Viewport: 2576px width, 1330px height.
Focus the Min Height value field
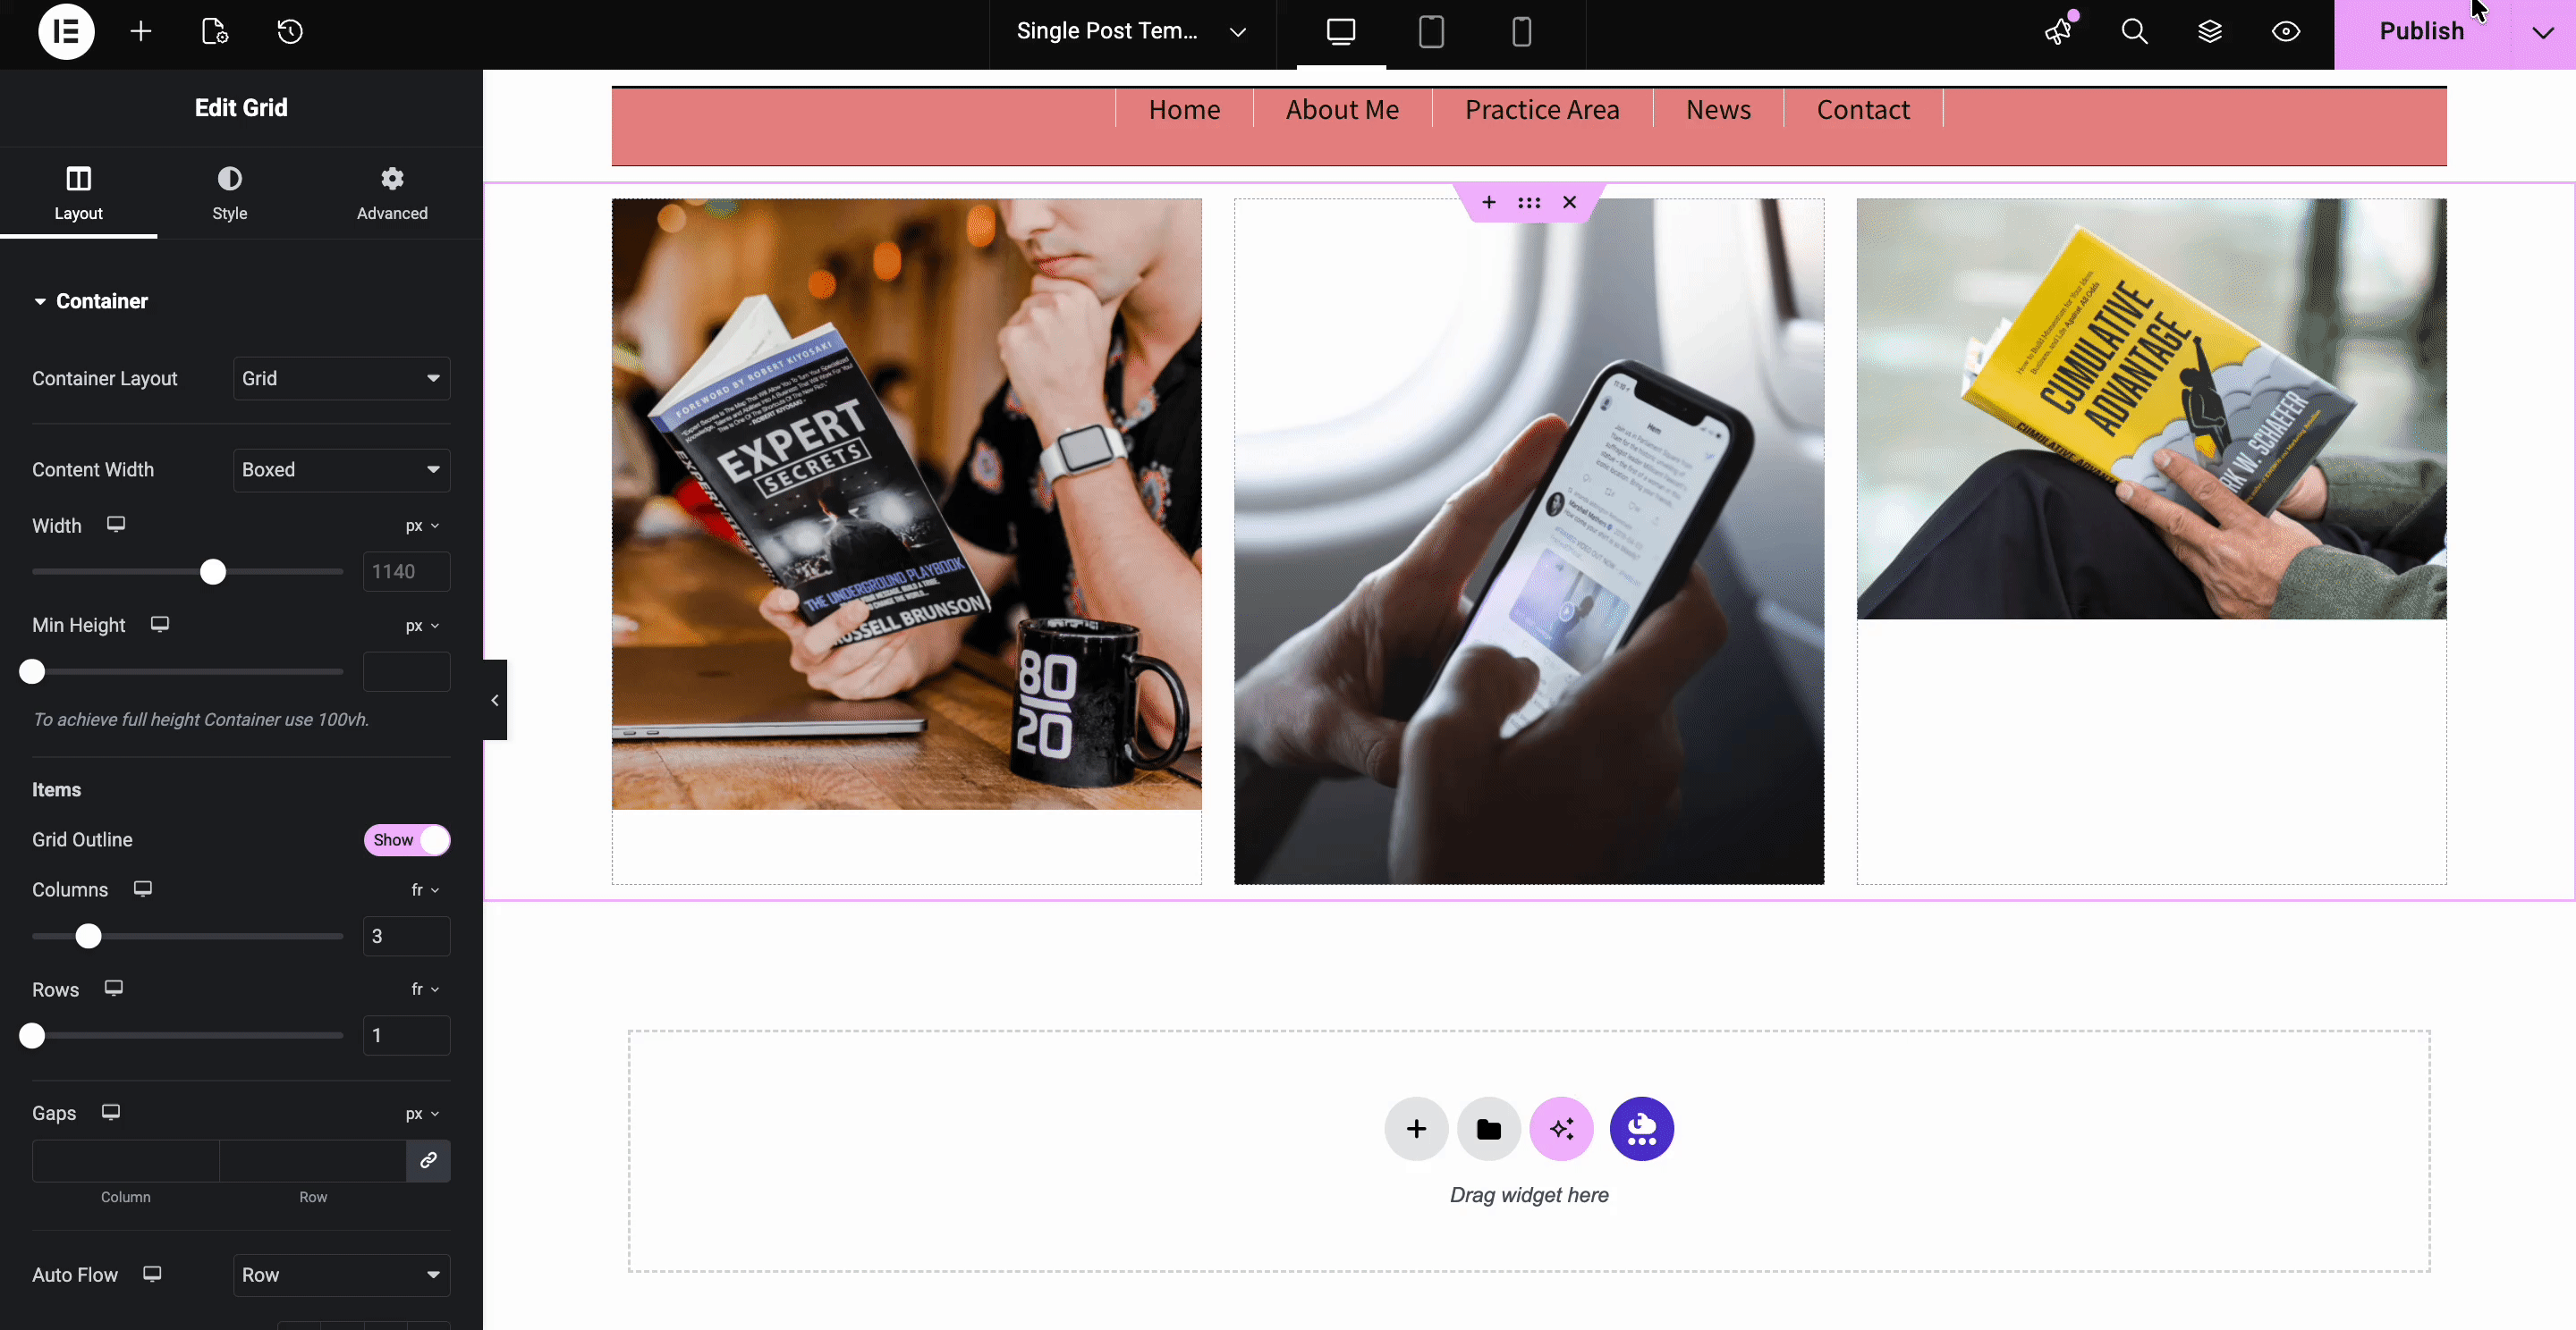click(407, 671)
